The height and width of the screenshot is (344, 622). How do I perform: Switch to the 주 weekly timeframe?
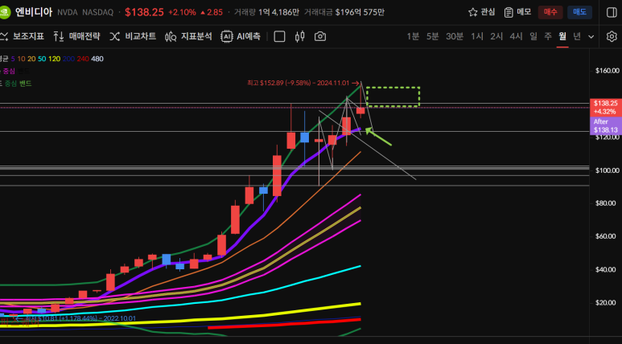click(x=548, y=37)
